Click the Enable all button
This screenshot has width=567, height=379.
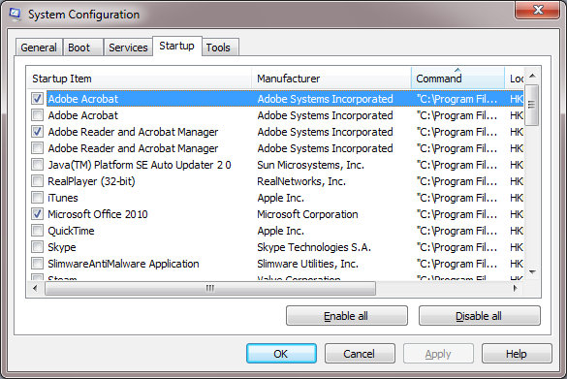click(x=347, y=316)
